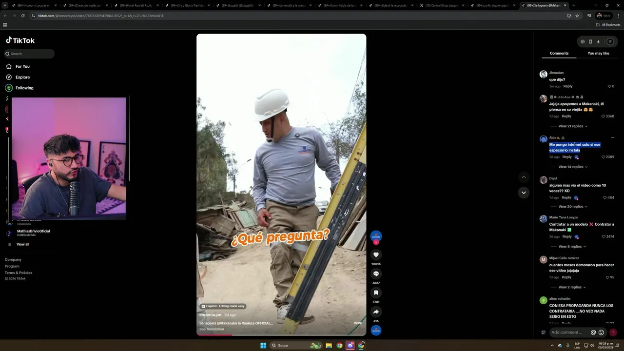Go to the next video with down arrow
The width and height of the screenshot is (624, 351).
tap(524, 193)
